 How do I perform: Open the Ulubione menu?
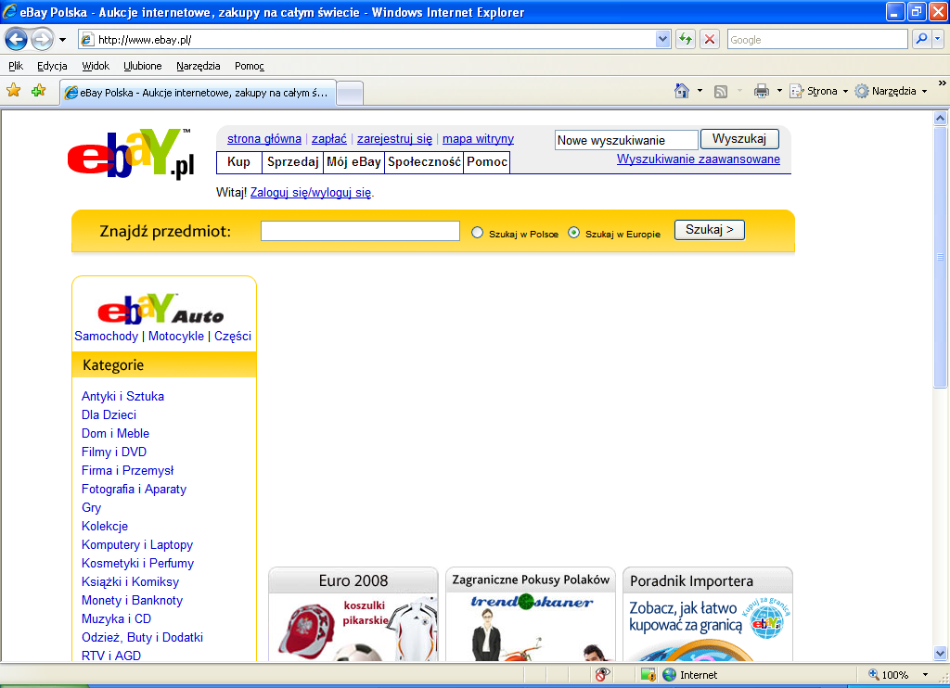pyautogui.click(x=142, y=66)
